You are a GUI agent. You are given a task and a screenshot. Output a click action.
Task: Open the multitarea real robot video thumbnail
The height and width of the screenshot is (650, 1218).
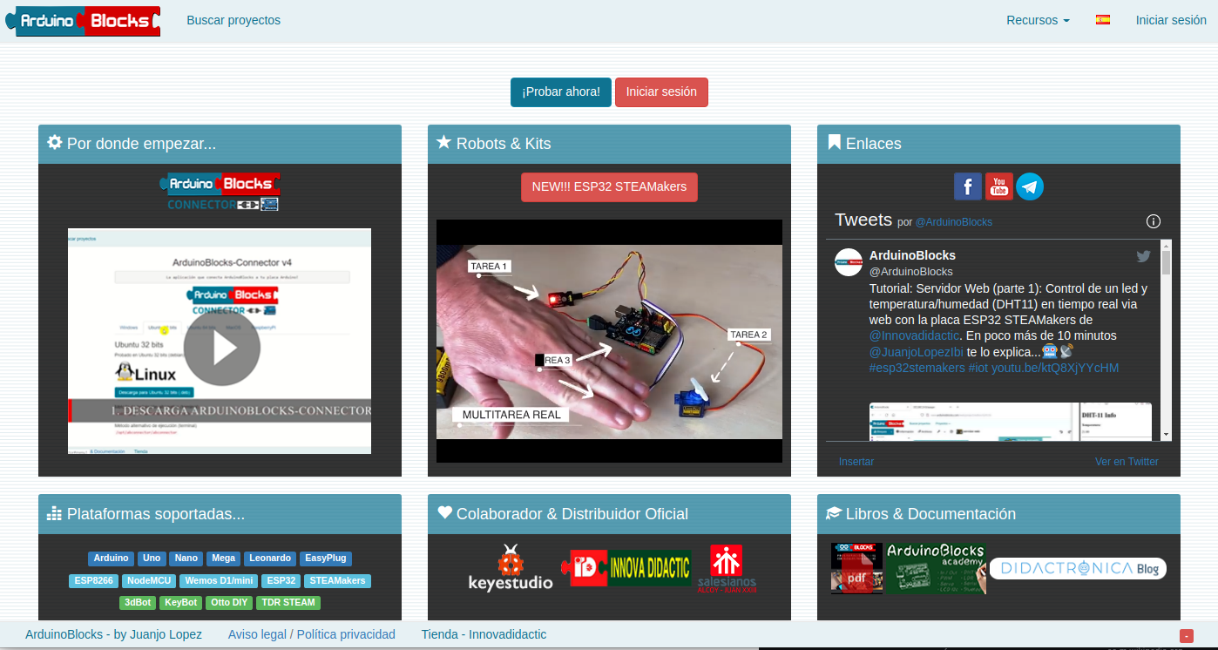point(609,341)
